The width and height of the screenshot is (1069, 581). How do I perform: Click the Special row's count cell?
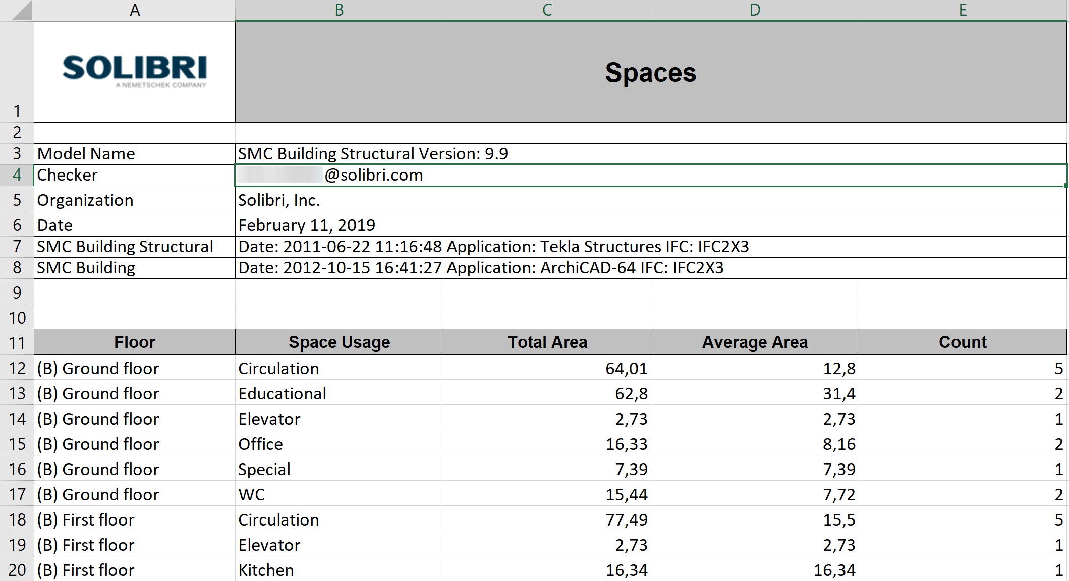coord(963,469)
